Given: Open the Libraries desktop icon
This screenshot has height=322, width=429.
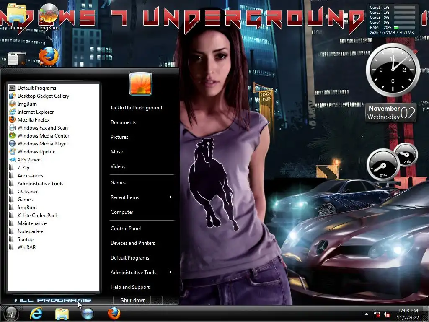Looking at the screenshot, I should coord(16,16).
